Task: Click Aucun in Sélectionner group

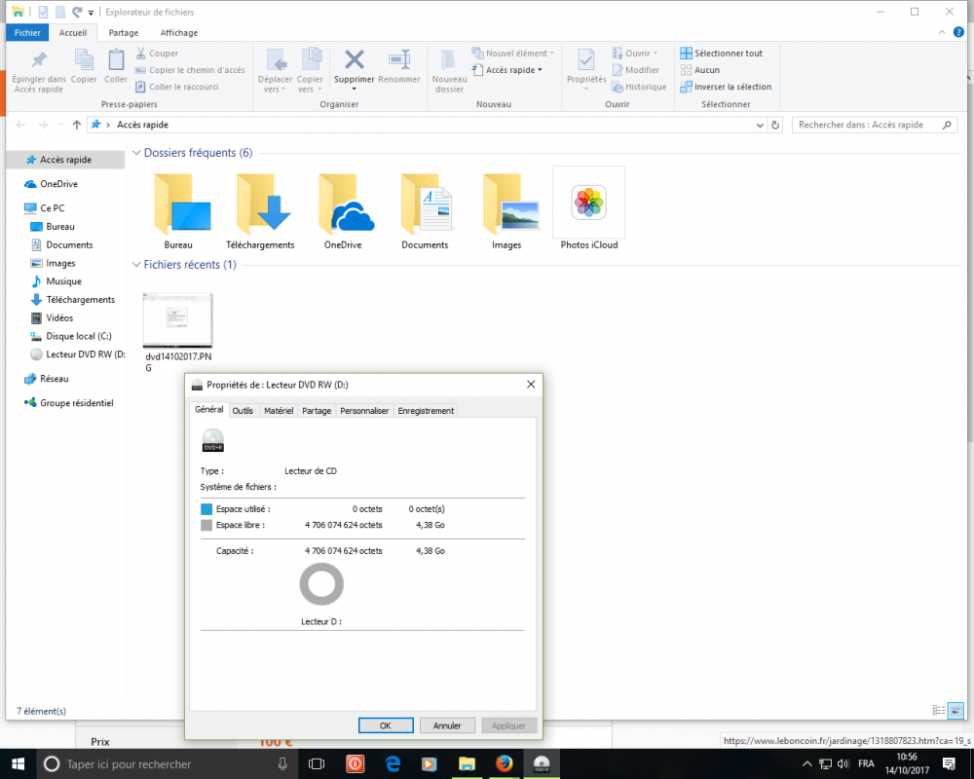Action: (x=700, y=70)
